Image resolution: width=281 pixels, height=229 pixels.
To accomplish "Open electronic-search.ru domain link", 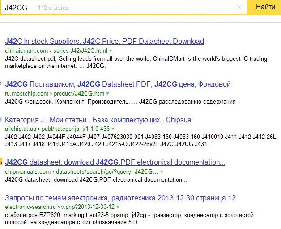I will point(30,207).
